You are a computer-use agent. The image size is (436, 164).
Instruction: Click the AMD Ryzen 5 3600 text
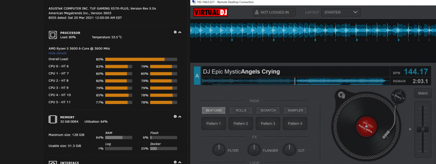[79, 49]
